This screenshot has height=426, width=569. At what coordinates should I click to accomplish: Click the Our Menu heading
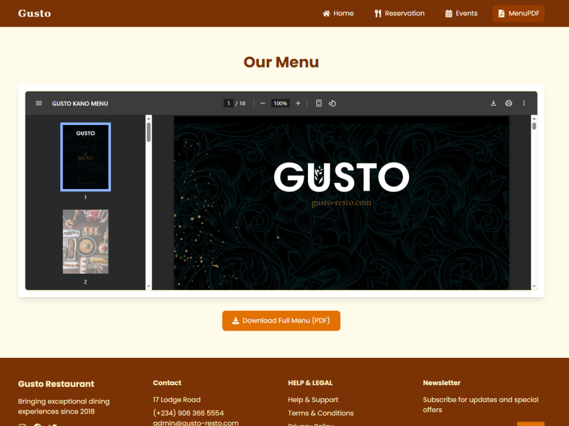(281, 62)
